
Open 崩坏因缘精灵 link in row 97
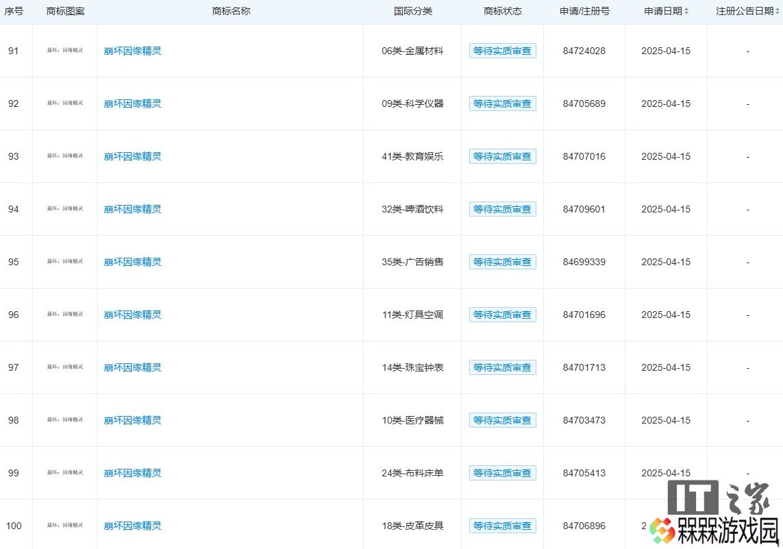132,367
